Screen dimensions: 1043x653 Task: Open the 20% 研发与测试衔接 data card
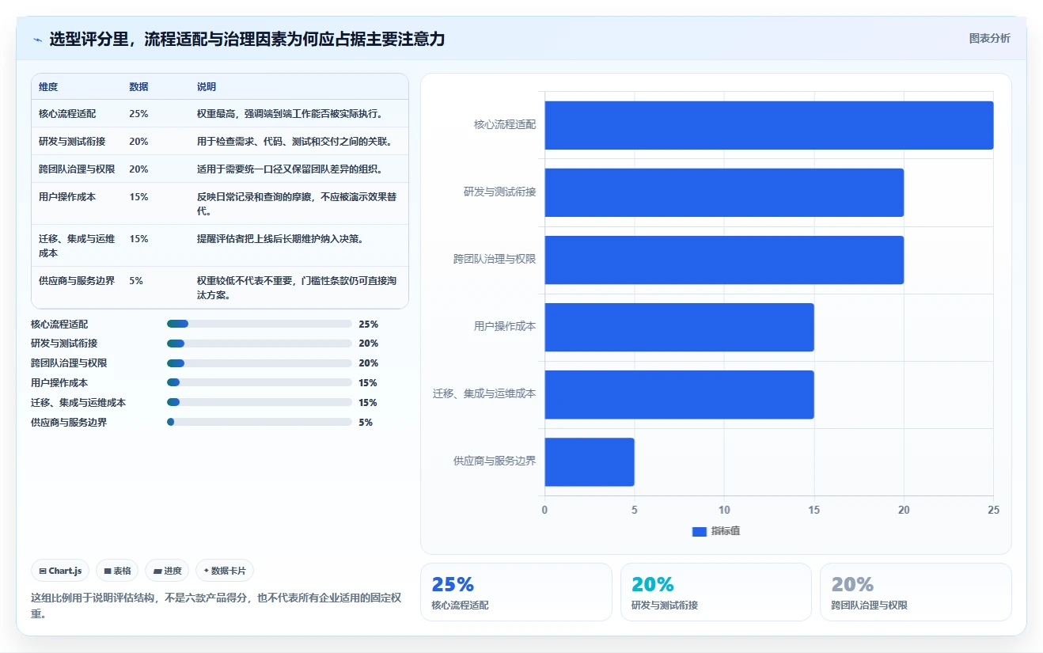(716, 592)
